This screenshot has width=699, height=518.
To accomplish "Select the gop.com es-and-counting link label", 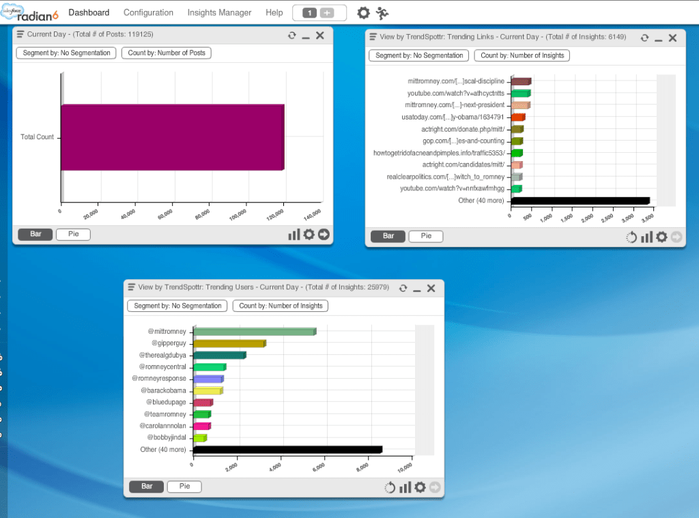I will (463, 141).
